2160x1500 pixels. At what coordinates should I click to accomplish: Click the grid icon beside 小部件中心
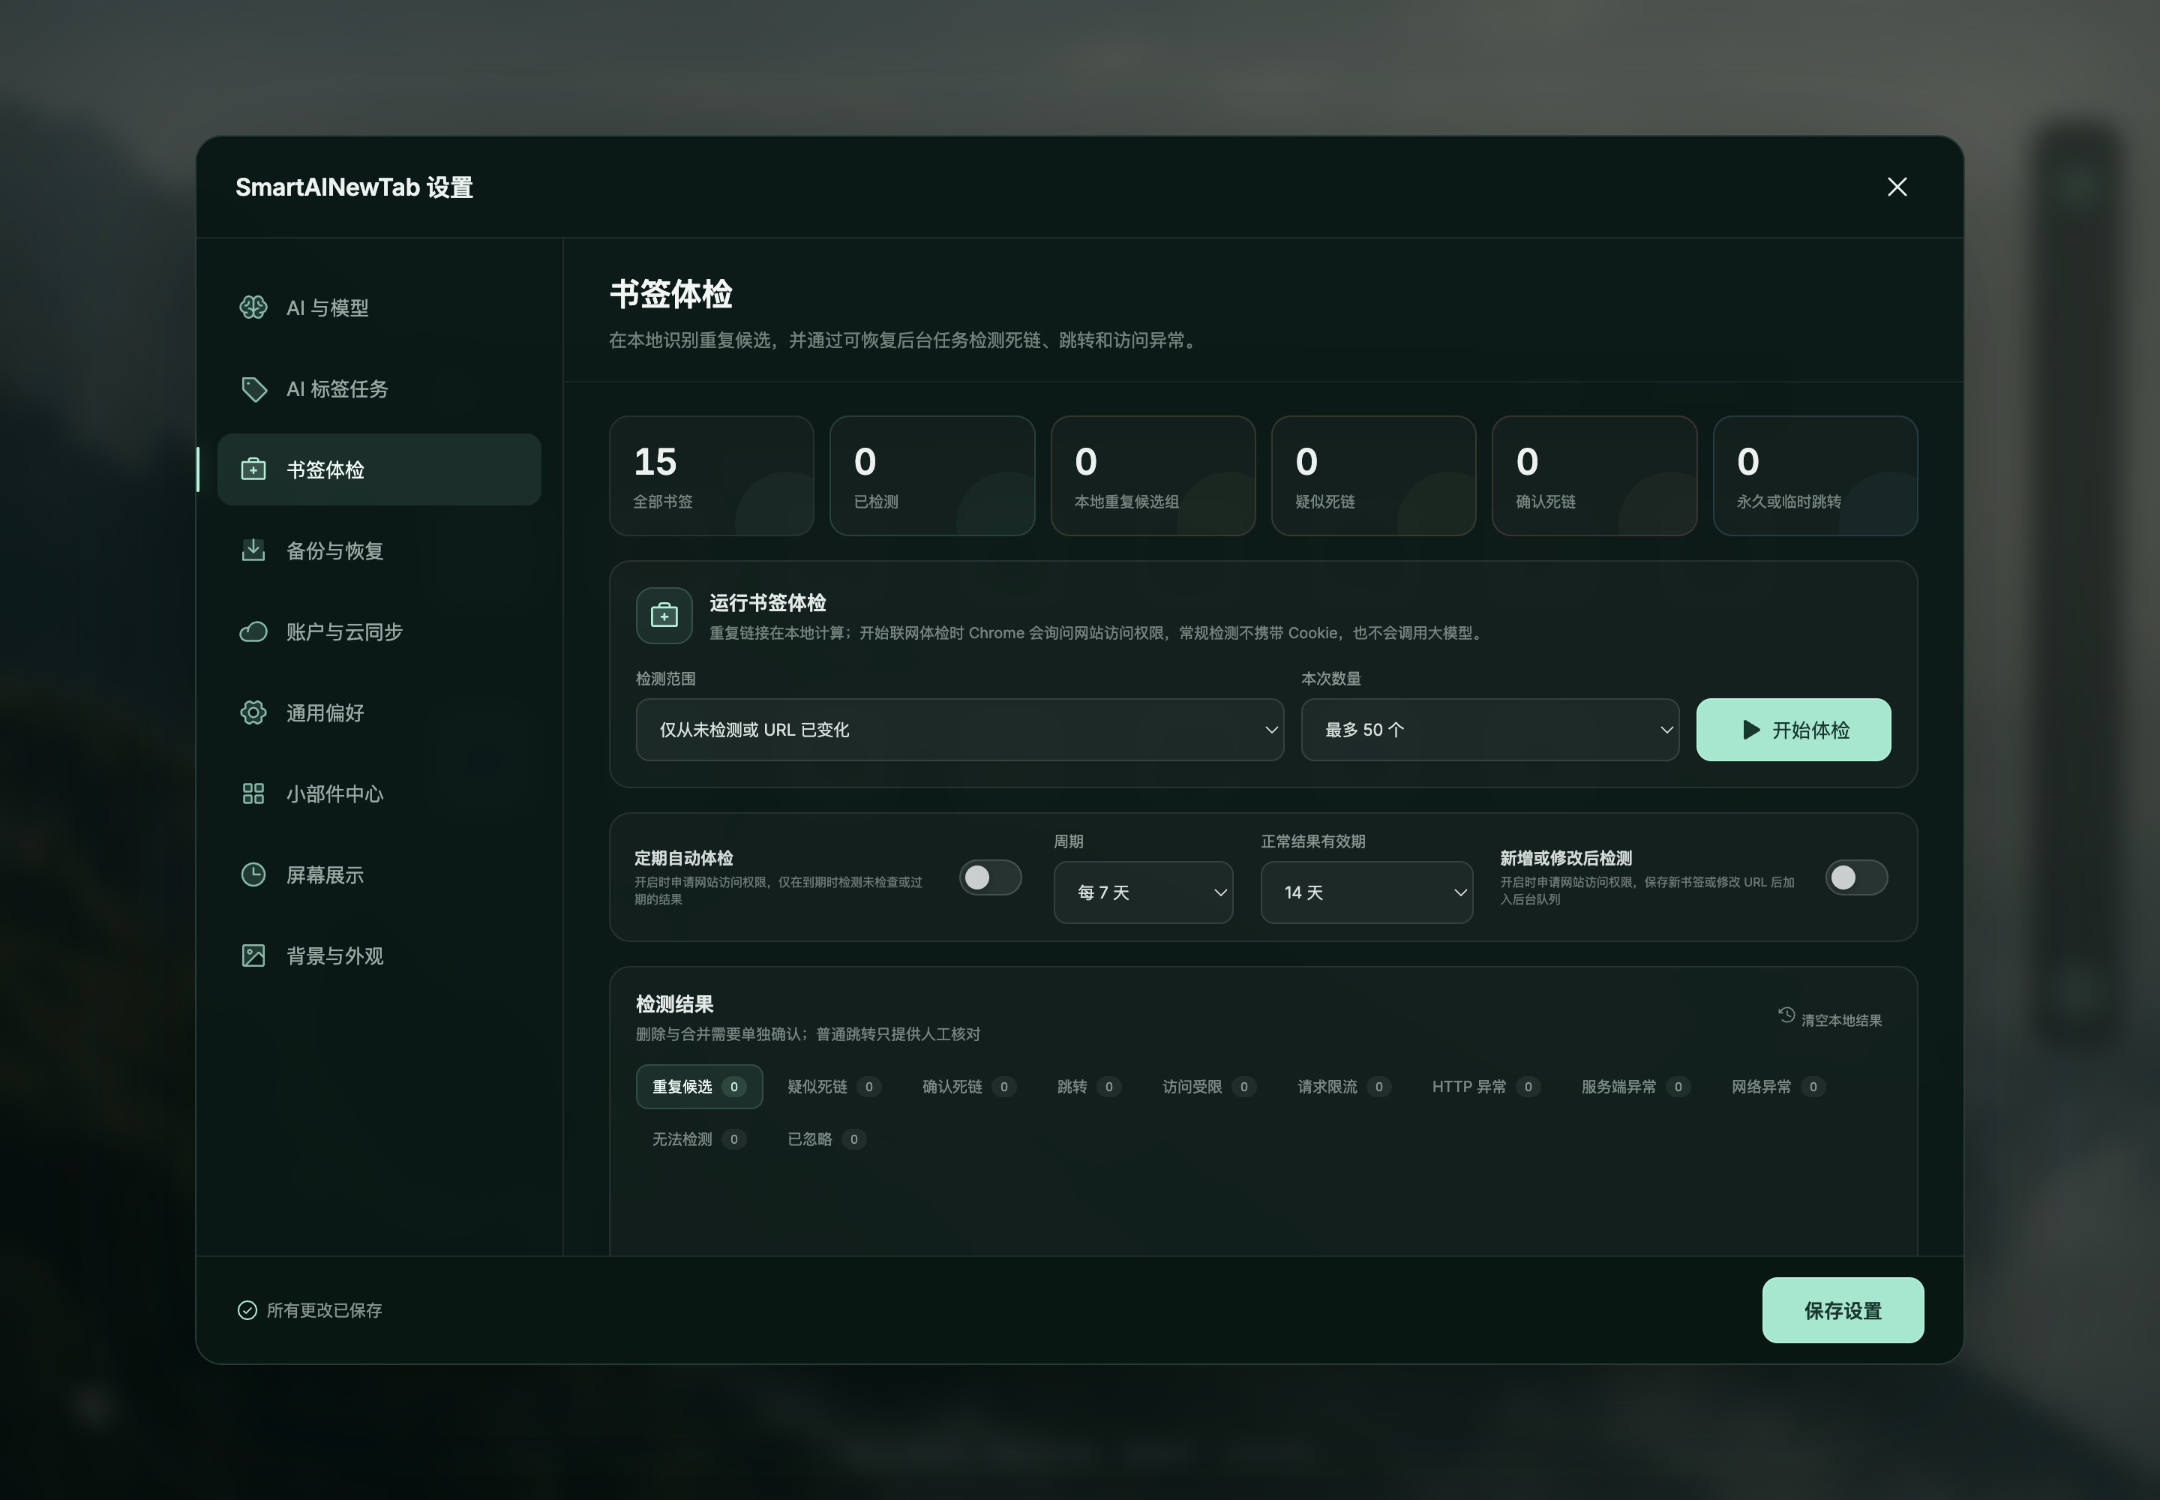(x=253, y=793)
